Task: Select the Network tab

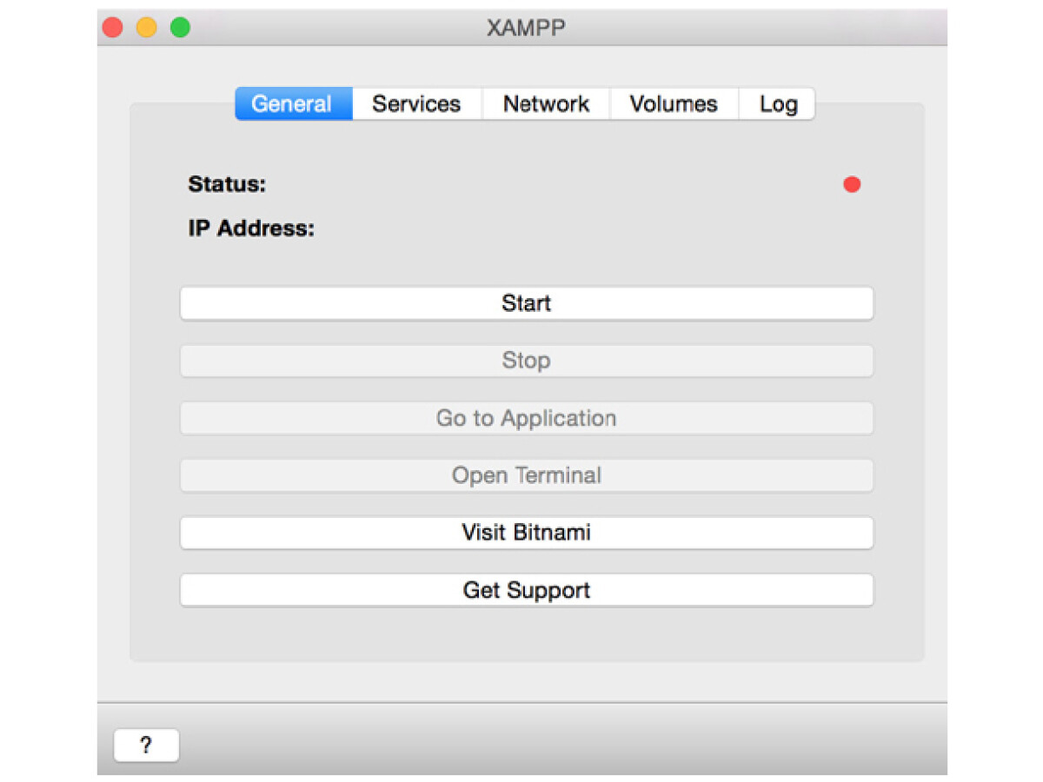Action: (x=546, y=104)
